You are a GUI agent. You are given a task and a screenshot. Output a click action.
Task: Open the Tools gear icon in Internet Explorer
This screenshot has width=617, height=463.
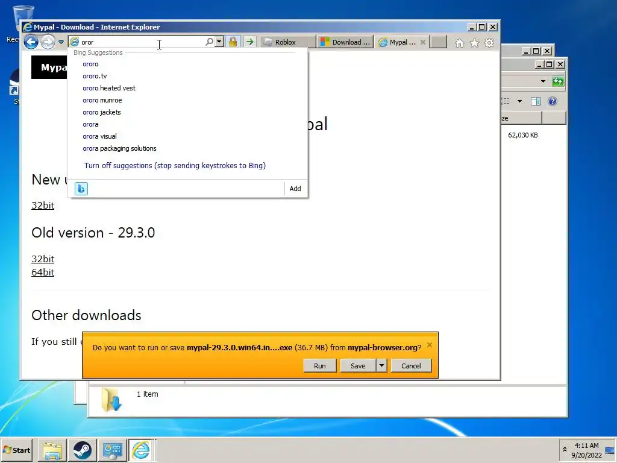coord(489,43)
